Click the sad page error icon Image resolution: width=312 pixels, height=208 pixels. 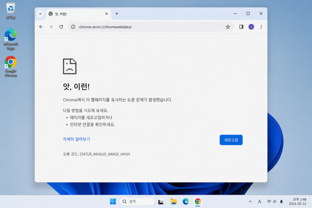pos(70,66)
